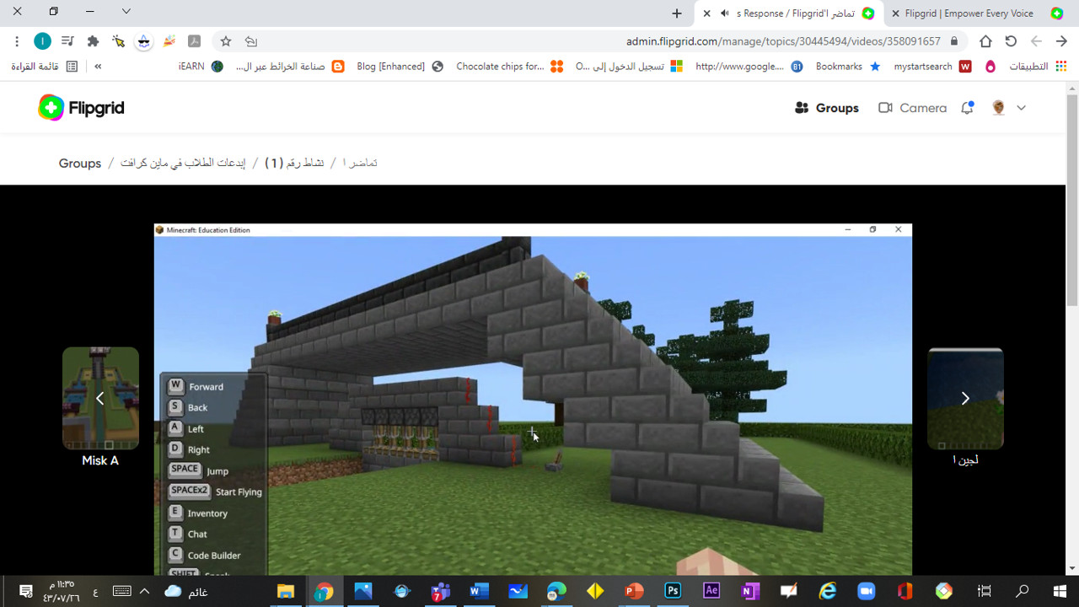
Task: Click the Chrome profile avatar
Action: click(x=42, y=41)
